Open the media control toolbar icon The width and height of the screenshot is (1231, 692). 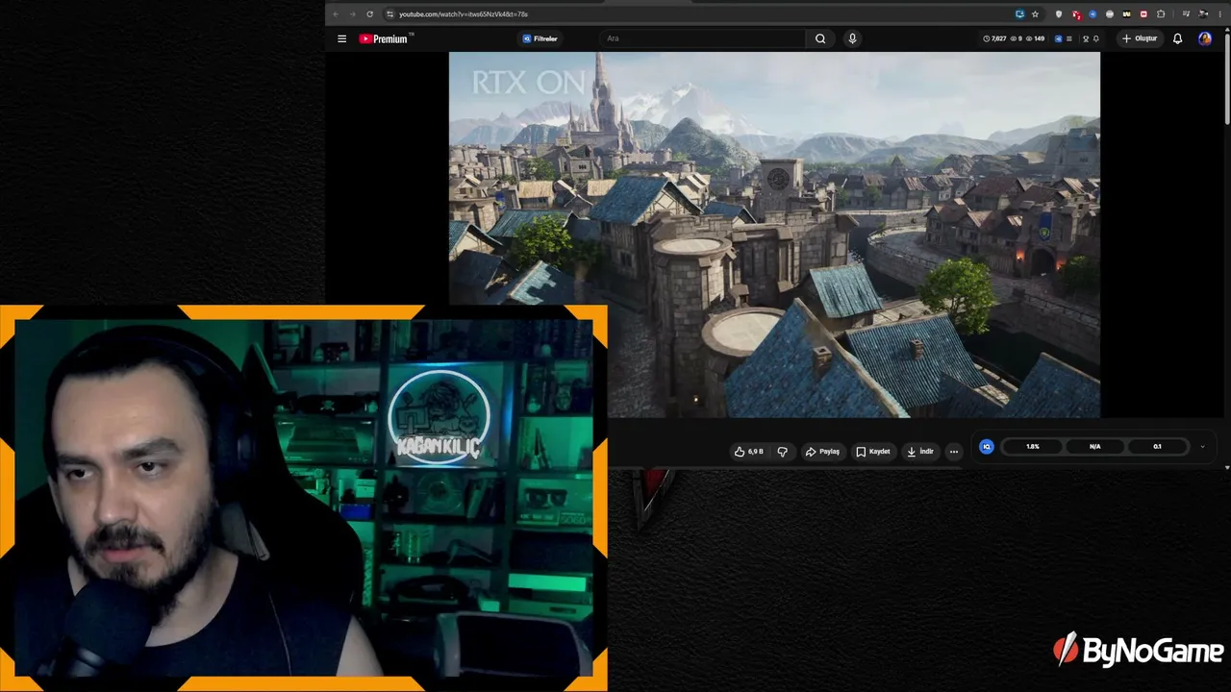[1186, 14]
